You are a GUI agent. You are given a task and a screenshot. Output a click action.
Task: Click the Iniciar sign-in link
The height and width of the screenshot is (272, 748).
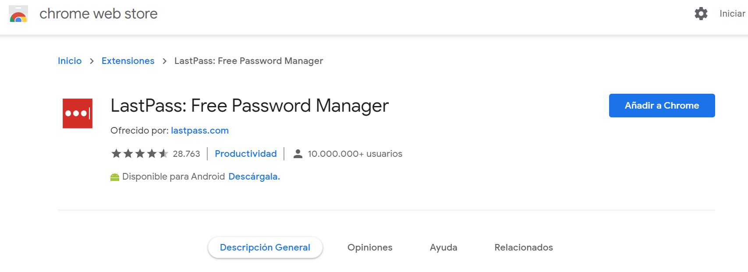pyautogui.click(x=732, y=14)
